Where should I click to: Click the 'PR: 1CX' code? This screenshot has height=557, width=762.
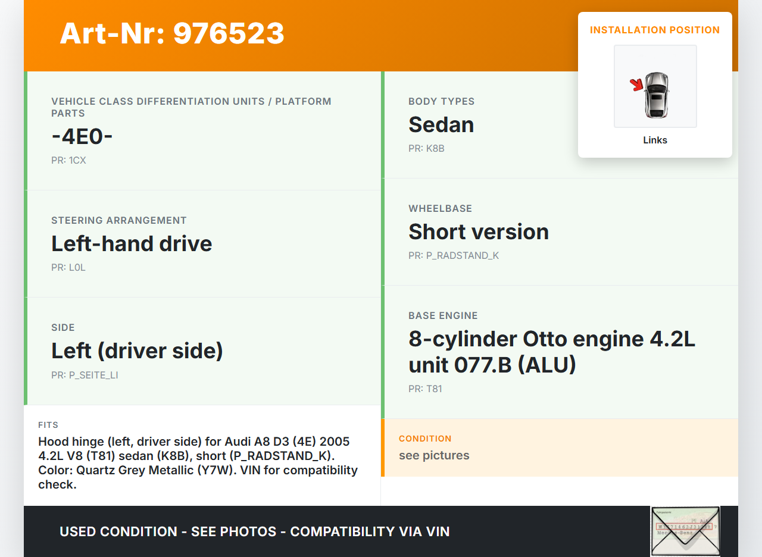click(x=68, y=160)
